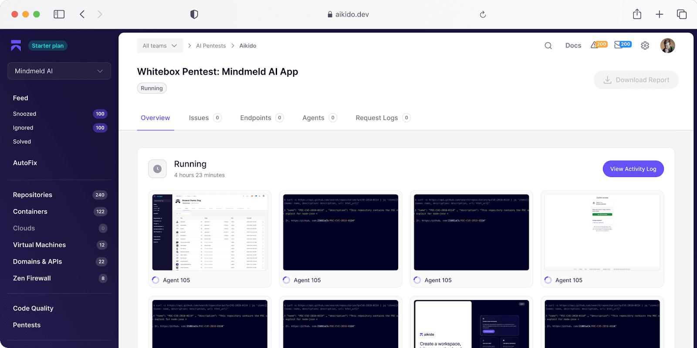This screenshot has width=697, height=348.
Task: Click the privacy shield icon in Safari
Action: (x=194, y=14)
